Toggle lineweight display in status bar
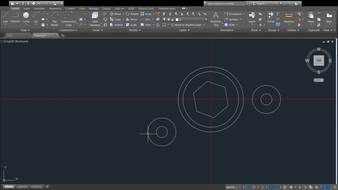 285,187
